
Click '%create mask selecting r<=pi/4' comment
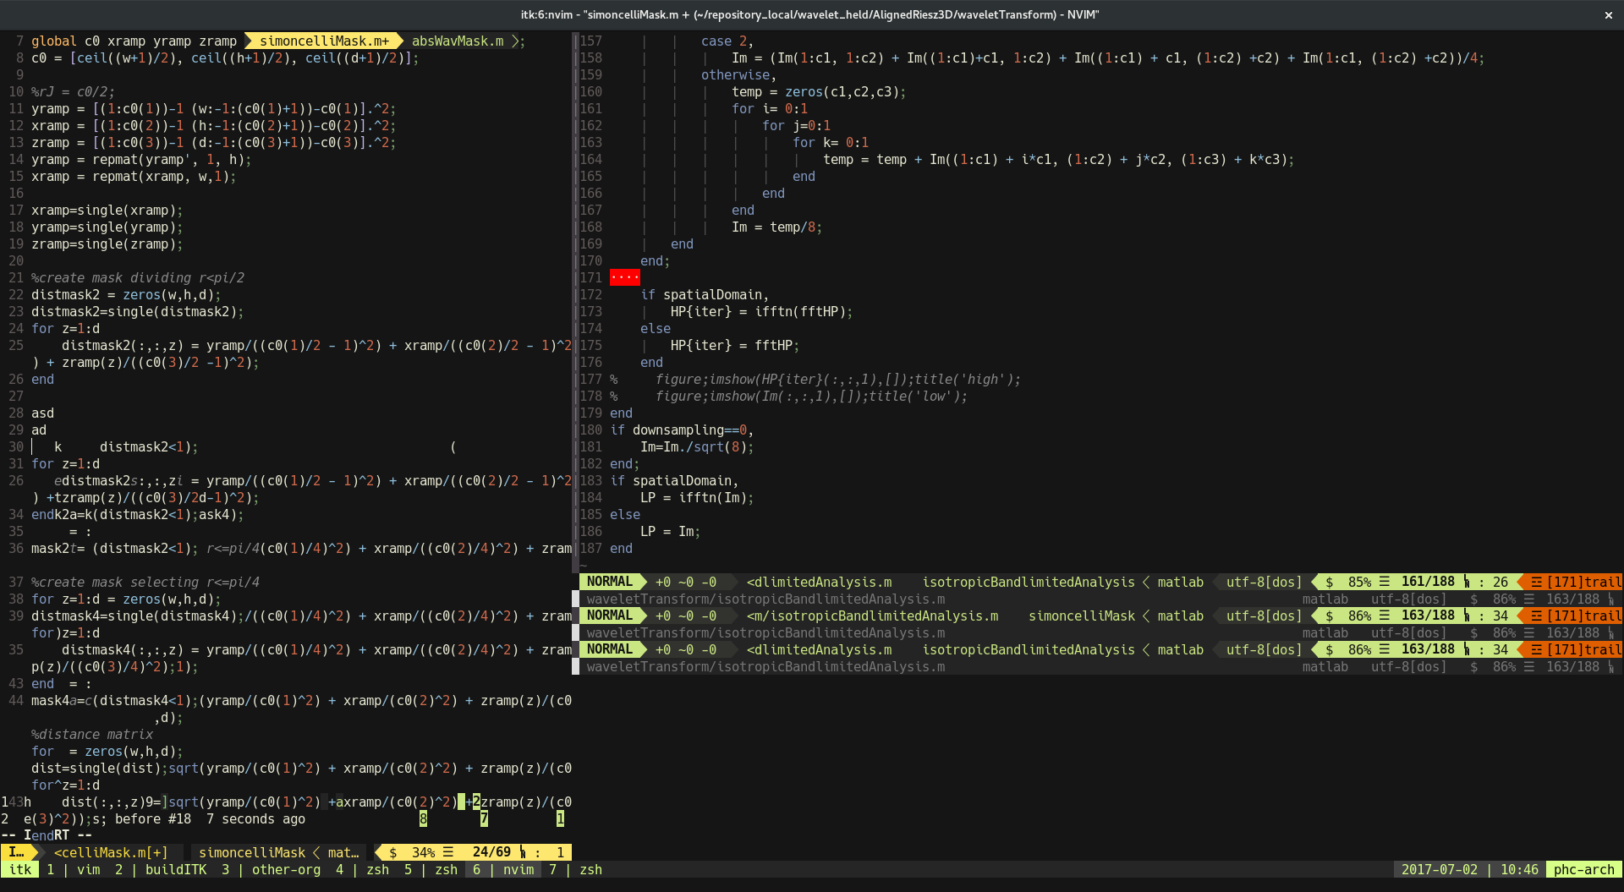[145, 582]
